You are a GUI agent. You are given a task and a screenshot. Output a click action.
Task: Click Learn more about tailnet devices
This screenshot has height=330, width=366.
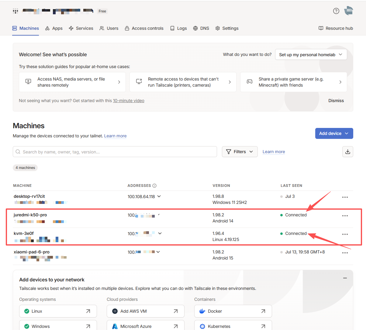tap(115, 136)
